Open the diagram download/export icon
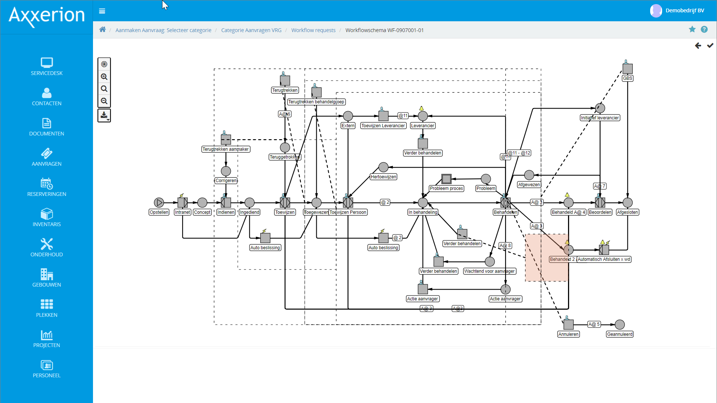This screenshot has height=403, width=717. pyautogui.click(x=103, y=115)
